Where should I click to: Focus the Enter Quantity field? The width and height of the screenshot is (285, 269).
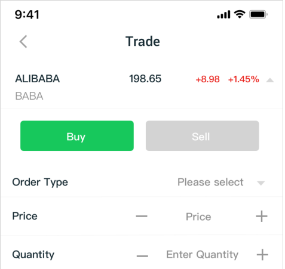tap(202, 255)
